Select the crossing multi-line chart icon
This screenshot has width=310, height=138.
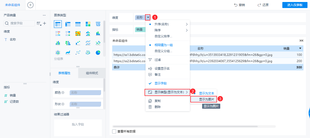[98, 43]
